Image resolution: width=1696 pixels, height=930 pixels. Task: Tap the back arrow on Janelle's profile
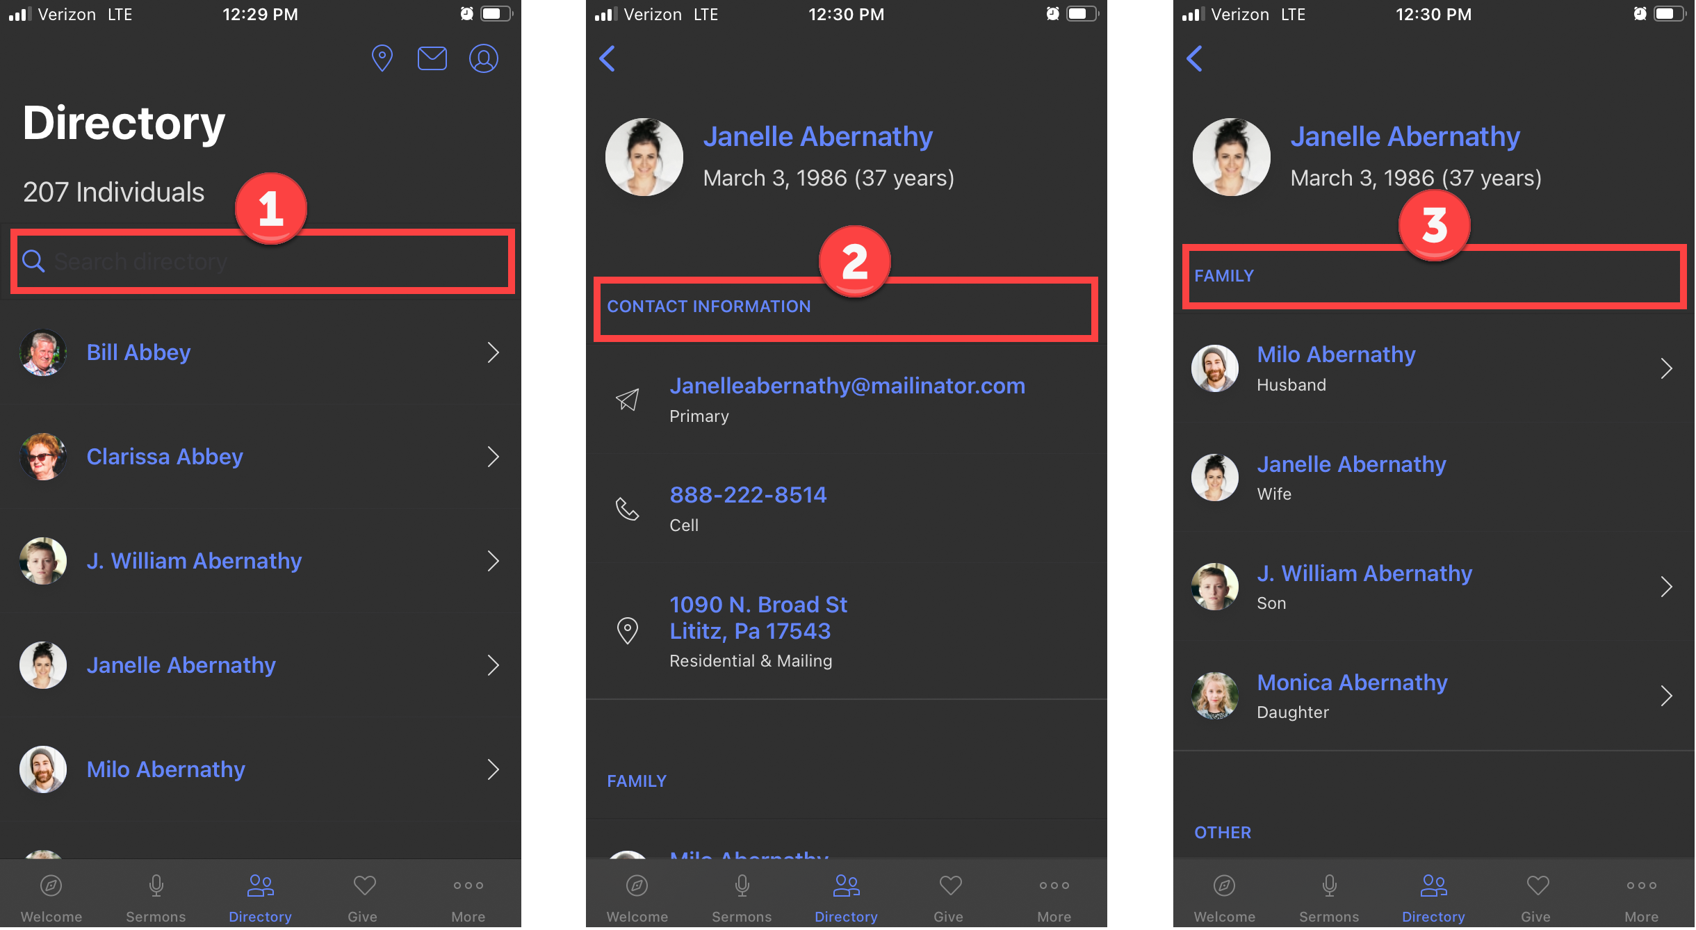click(x=607, y=59)
